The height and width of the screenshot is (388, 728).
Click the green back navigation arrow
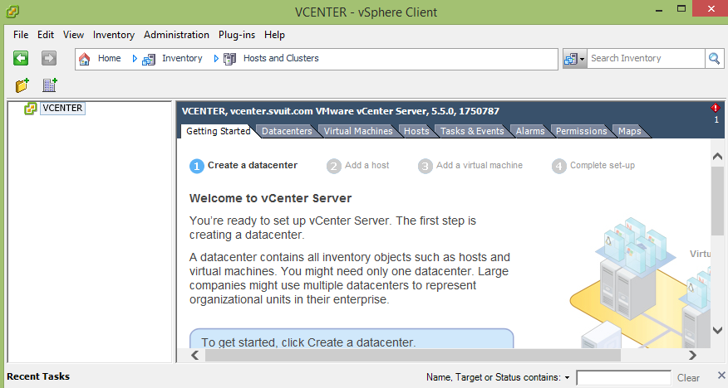coord(21,58)
